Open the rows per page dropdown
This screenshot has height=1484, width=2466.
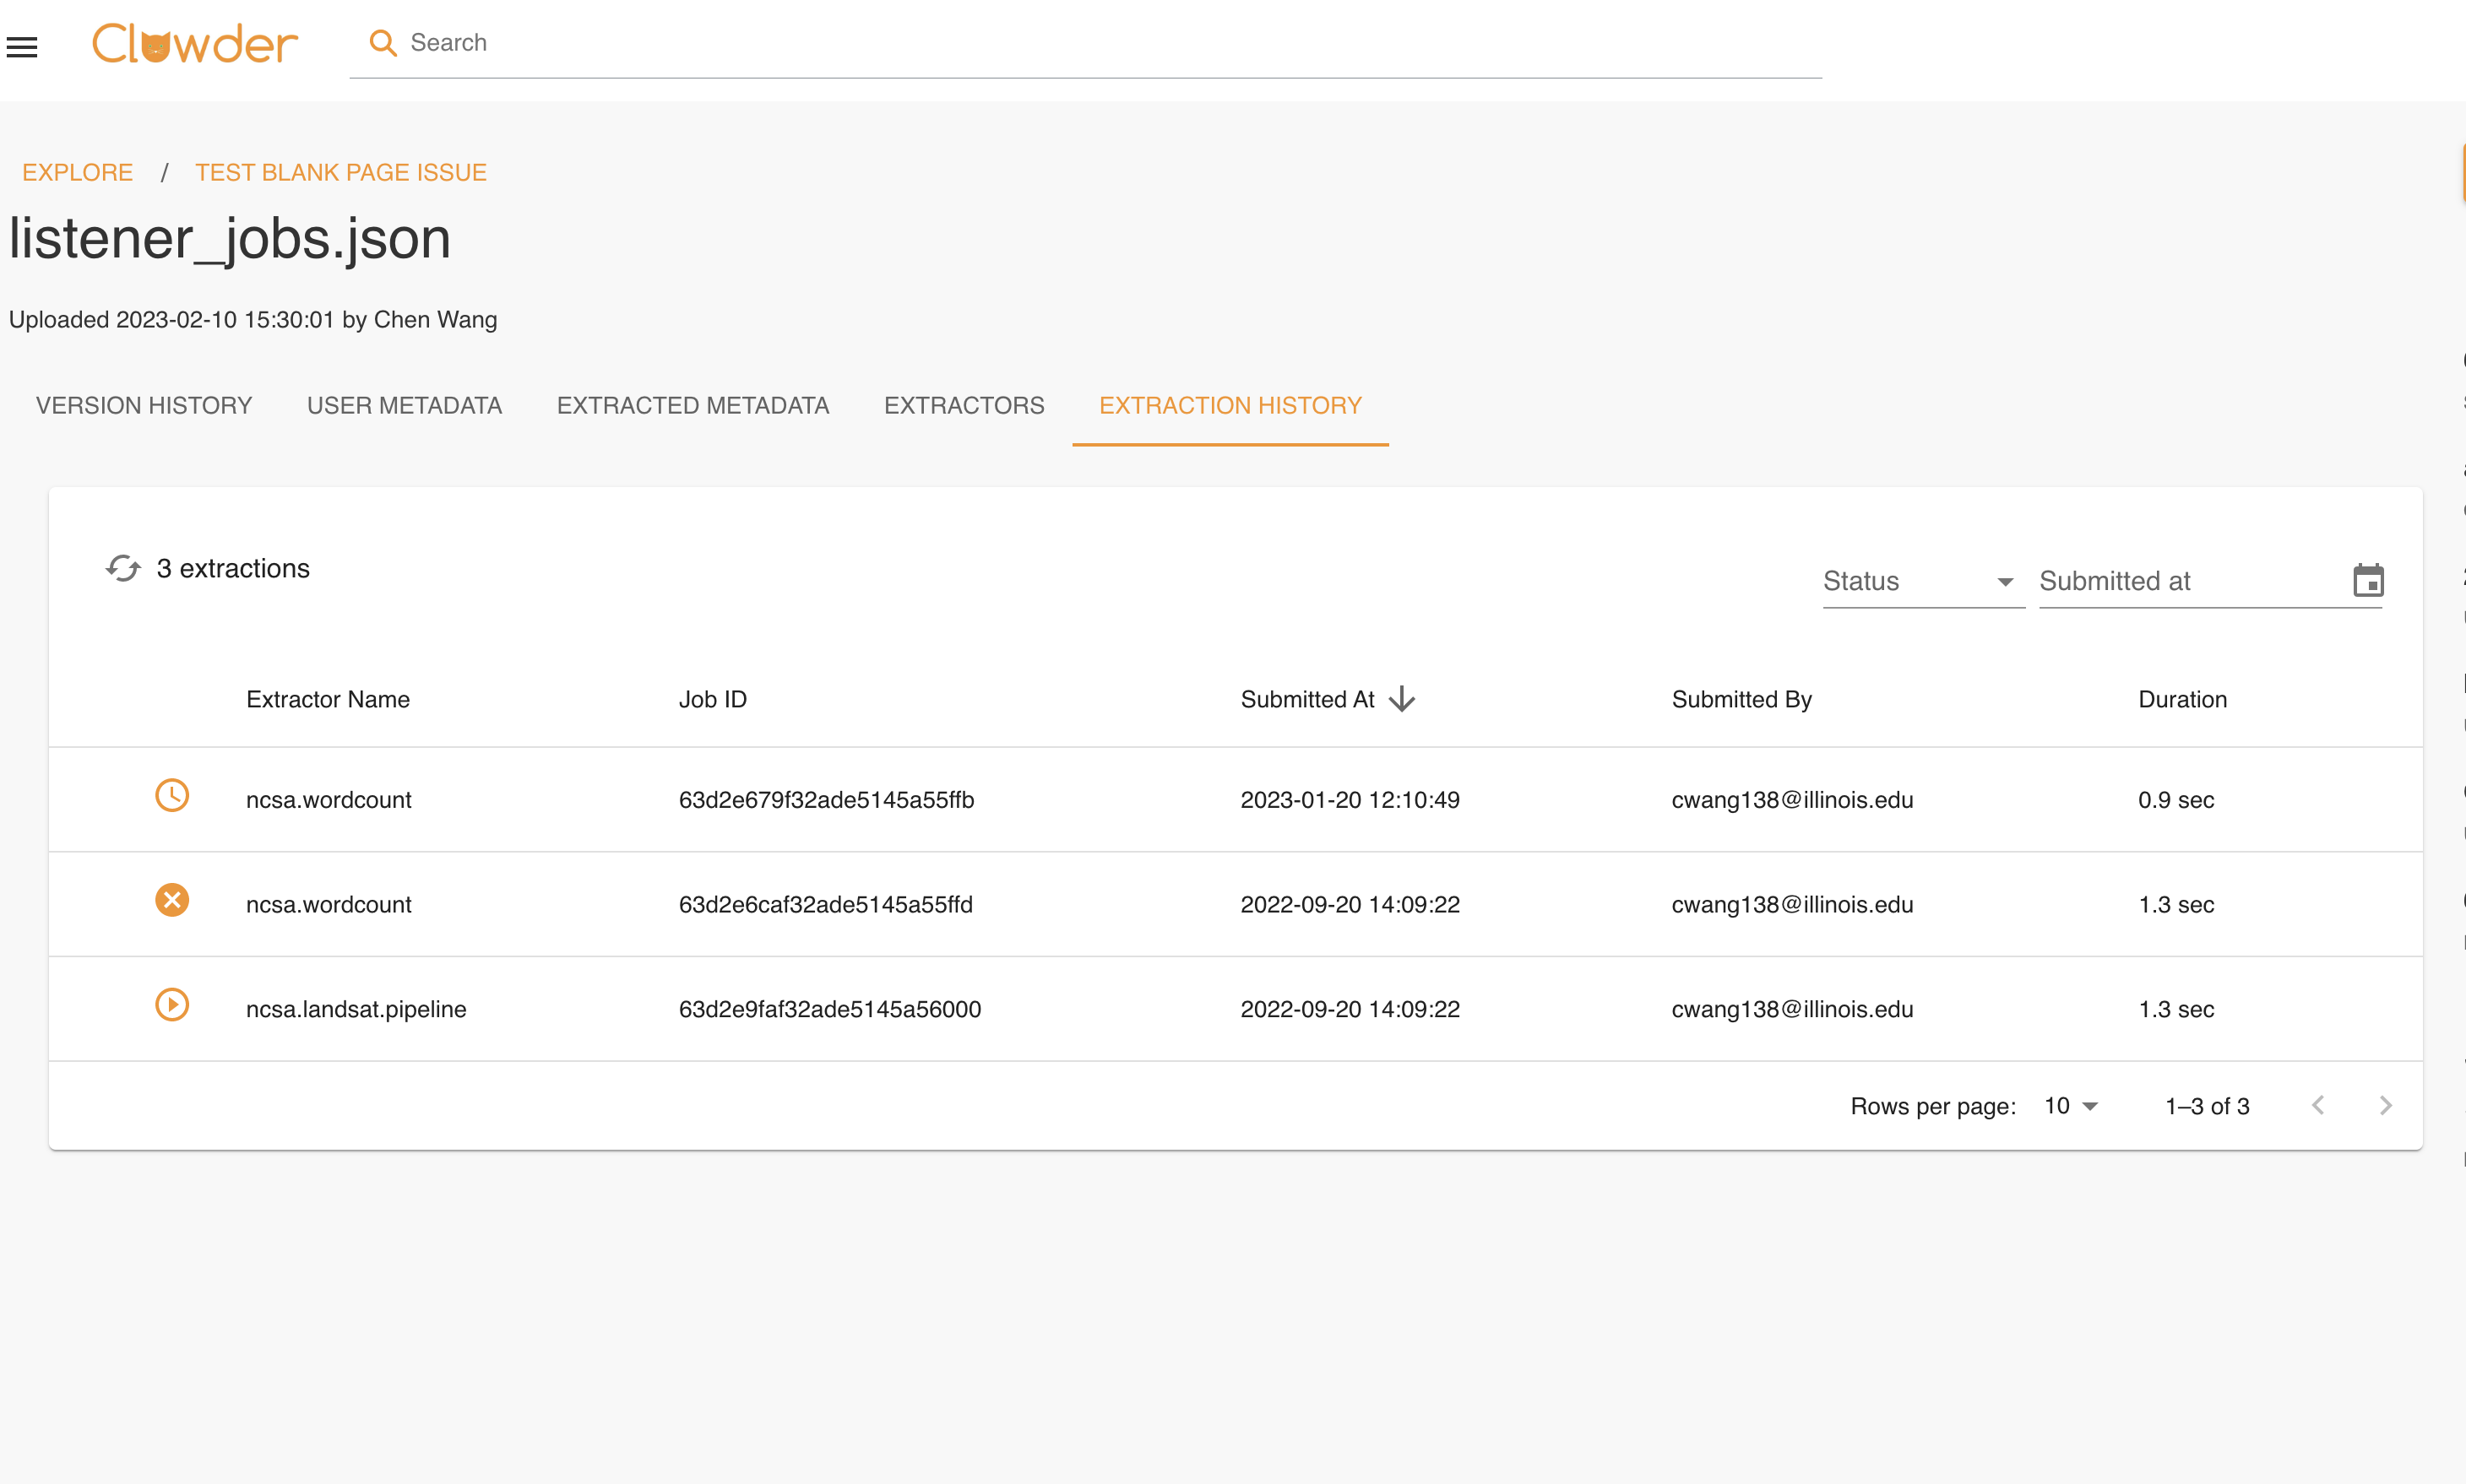[x=2072, y=1106]
